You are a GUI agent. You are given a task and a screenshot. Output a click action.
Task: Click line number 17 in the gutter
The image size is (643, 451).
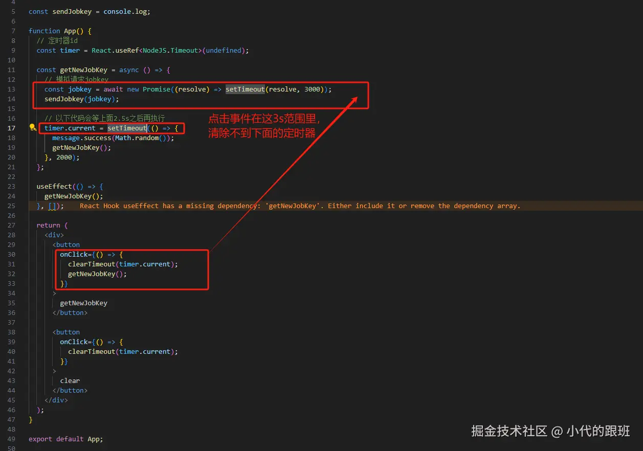[x=12, y=128]
